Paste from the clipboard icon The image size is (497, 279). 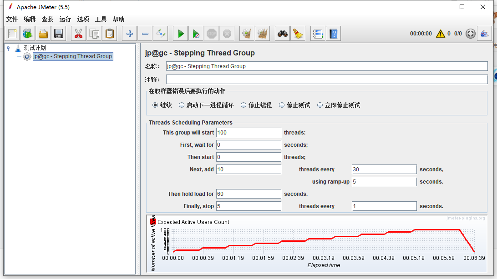(110, 34)
